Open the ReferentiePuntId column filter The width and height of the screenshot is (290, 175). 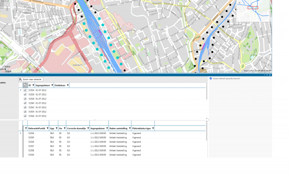tap(47, 128)
